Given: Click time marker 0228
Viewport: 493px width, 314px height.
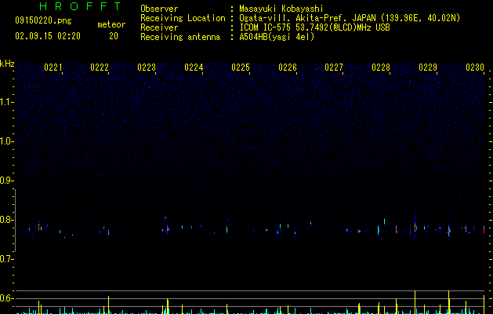Looking at the screenshot, I should click(381, 68).
